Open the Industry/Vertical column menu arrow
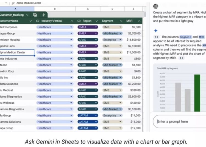The height and width of the screenshot is (147, 206). tap(72, 21)
